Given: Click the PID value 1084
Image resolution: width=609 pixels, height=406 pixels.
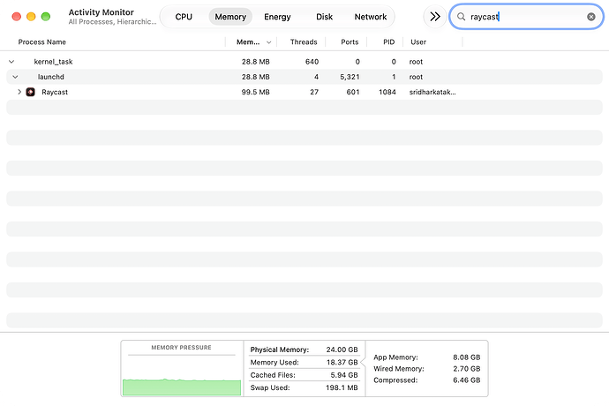Looking at the screenshot, I should 387,92.
